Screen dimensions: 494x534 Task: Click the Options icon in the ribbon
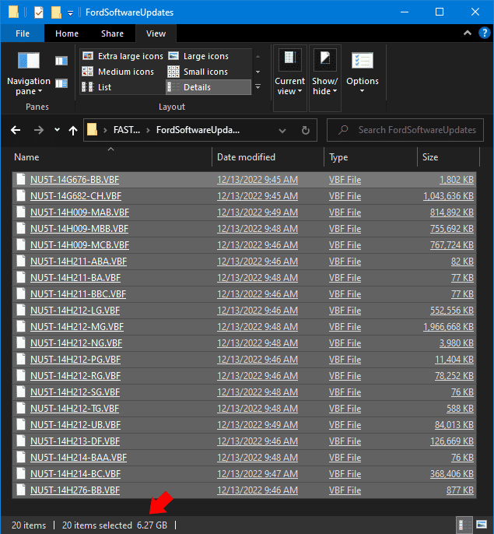tap(363, 62)
